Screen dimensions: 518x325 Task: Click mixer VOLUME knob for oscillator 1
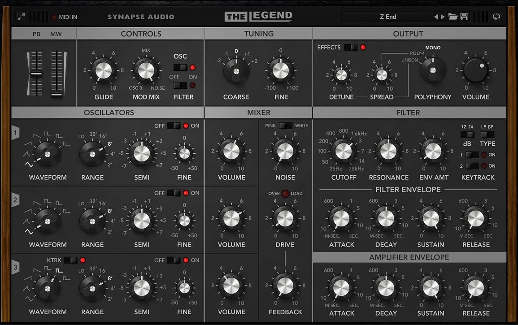pos(231,151)
